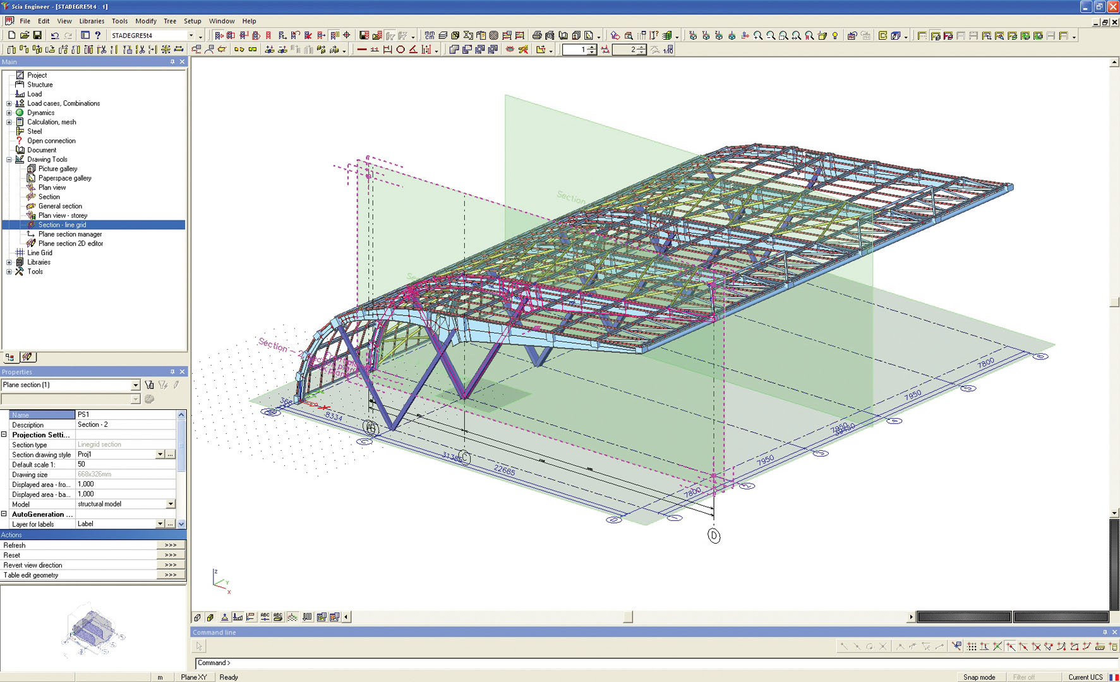This screenshot has width=1120, height=682.
Task: Open the Modify menu
Action: [x=145, y=21]
